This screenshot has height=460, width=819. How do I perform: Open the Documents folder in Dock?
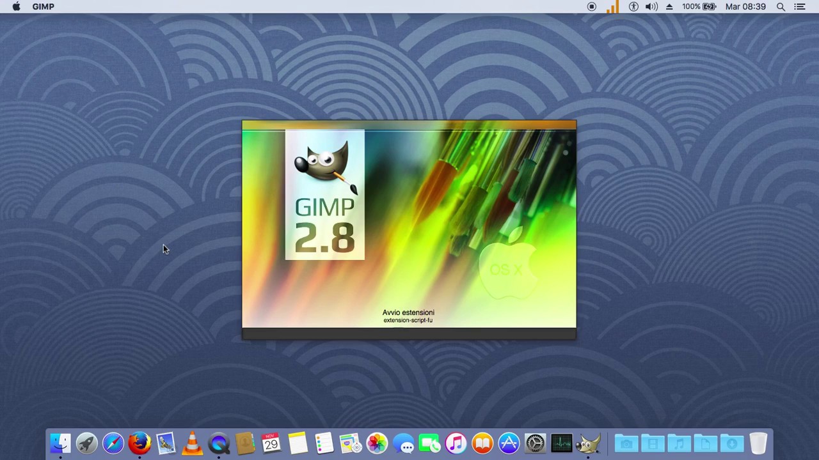click(x=706, y=443)
